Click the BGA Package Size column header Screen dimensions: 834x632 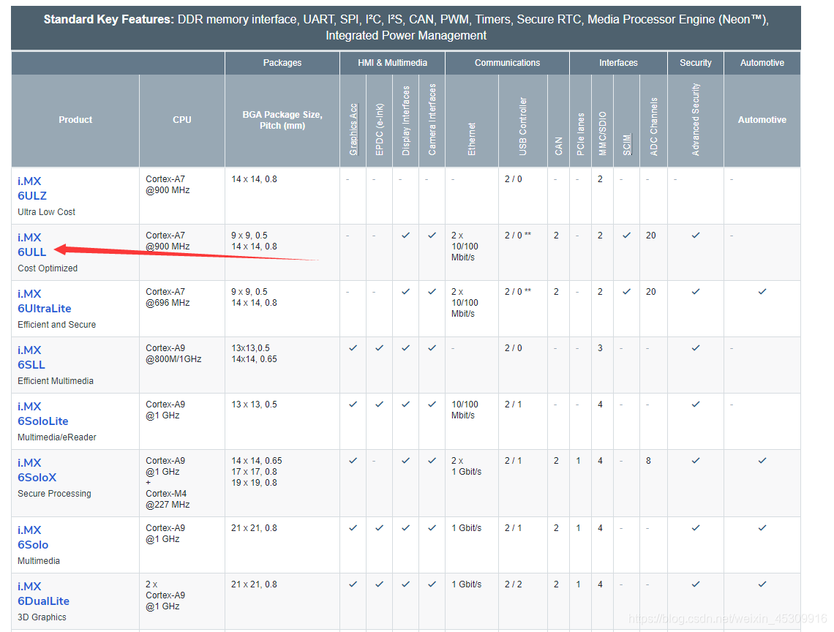point(282,120)
